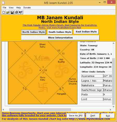Click the 'Date of Birth' line
The width and height of the screenshot is (117, 122).
96,54
